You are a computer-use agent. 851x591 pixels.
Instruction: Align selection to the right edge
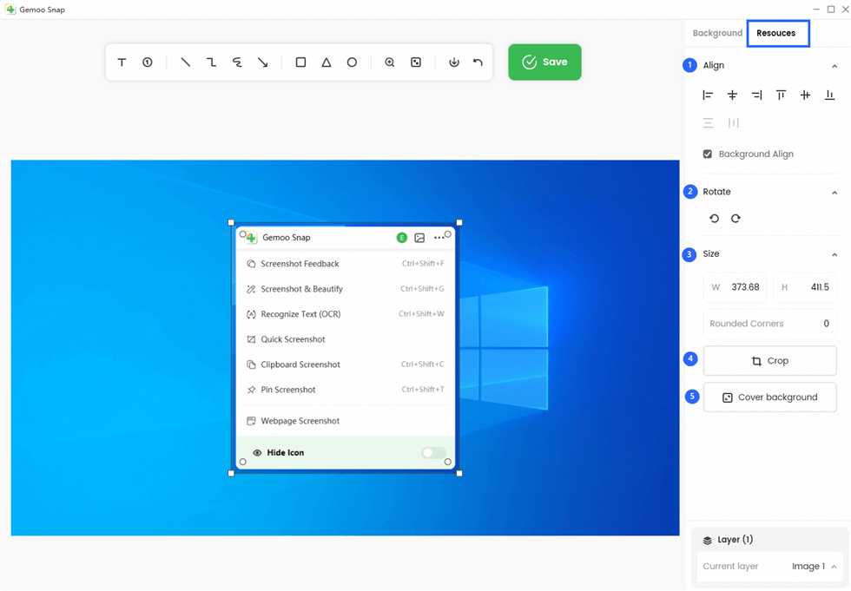click(756, 95)
